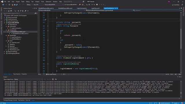Screen dimensions: 185x104
Task: Select App.xaml in Solution Explorer
Action: tap(12, 46)
